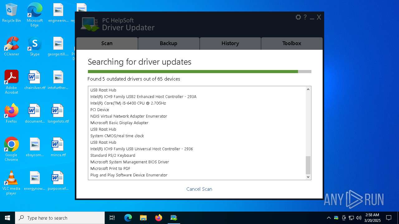The height and width of the screenshot is (224, 399).
Task: Select Standard PS/2 Keyboard entry
Action: pos(113,155)
